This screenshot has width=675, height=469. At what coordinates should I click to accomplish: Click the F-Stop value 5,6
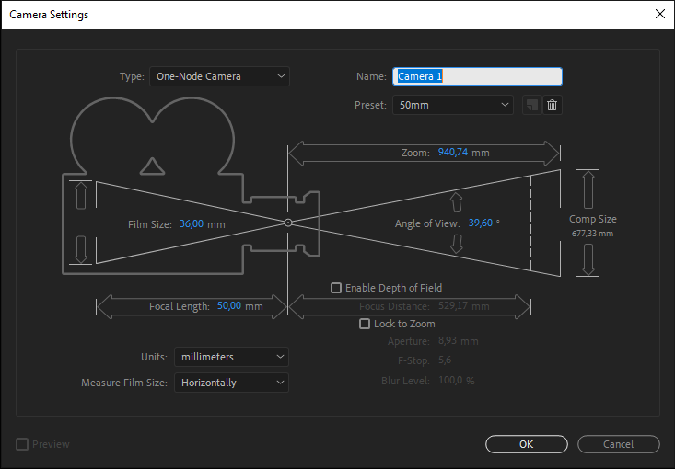click(x=445, y=360)
